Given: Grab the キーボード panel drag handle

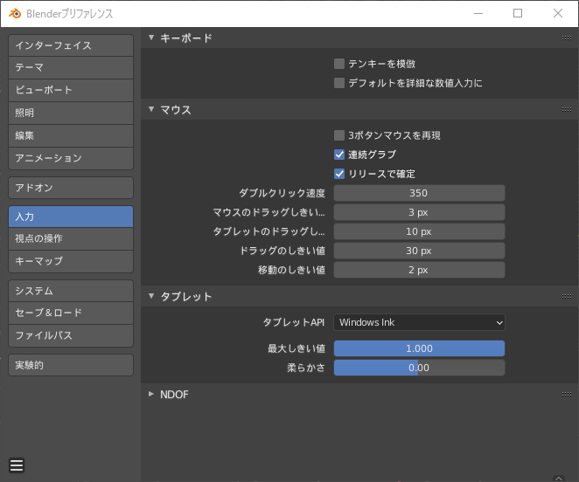Looking at the screenshot, I should point(567,38).
